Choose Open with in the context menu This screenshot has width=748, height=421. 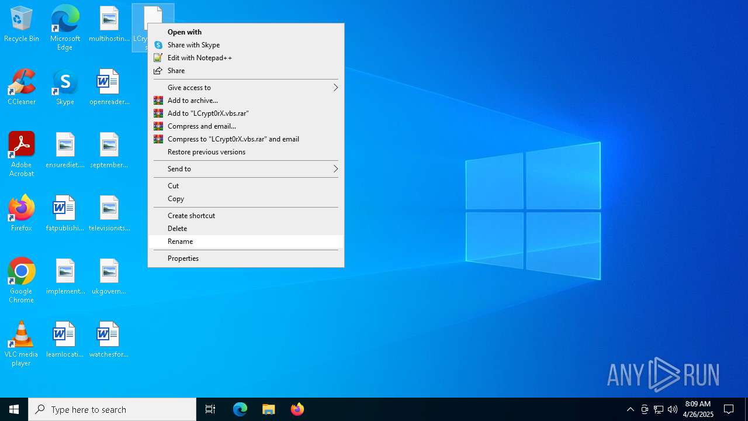click(x=246, y=32)
